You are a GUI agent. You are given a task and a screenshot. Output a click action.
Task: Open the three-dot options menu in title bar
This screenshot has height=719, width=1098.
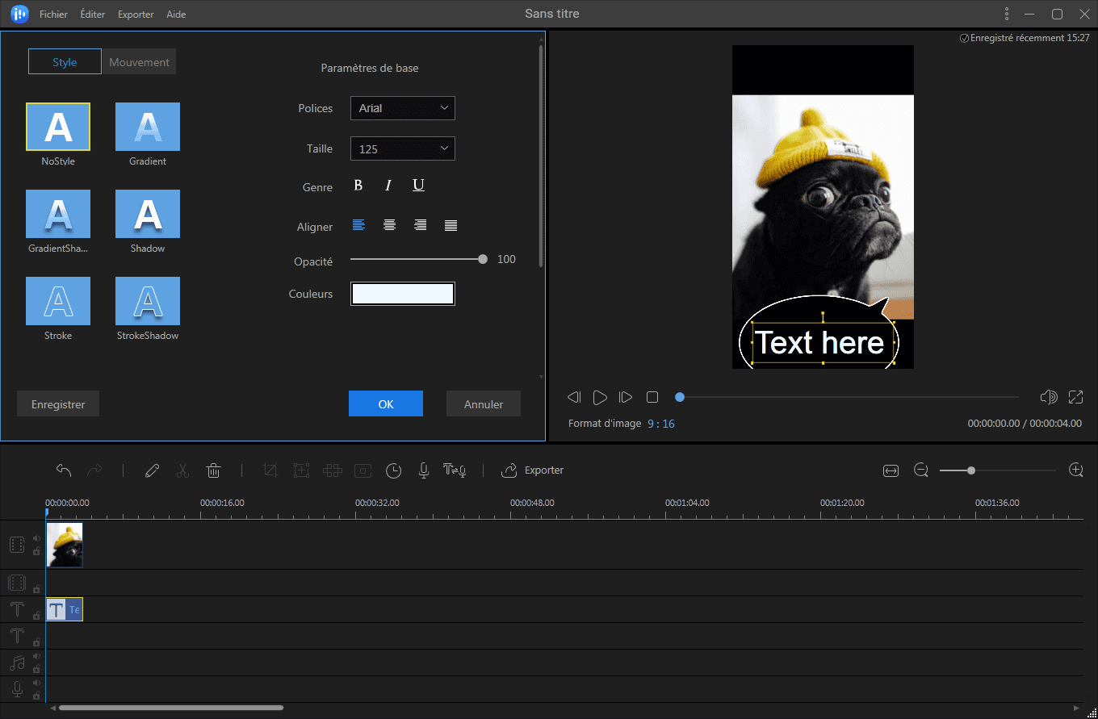pyautogui.click(x=1007, y=14)
